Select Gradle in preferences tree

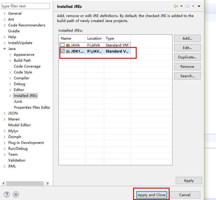[14, 31]
